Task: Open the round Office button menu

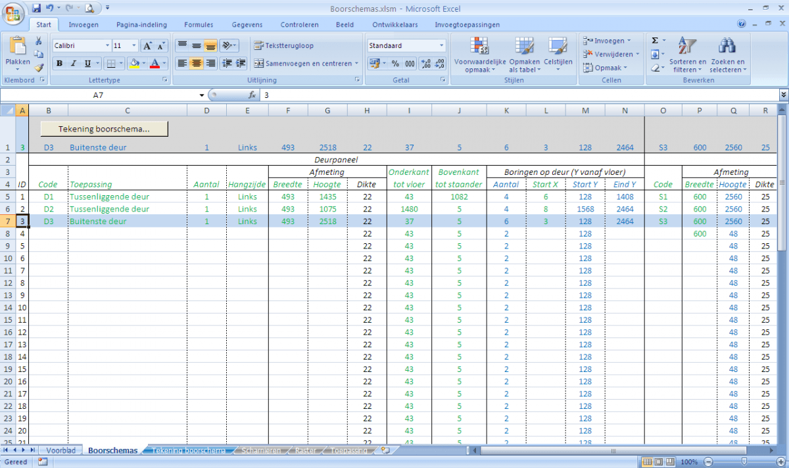Action: point(13,13)
